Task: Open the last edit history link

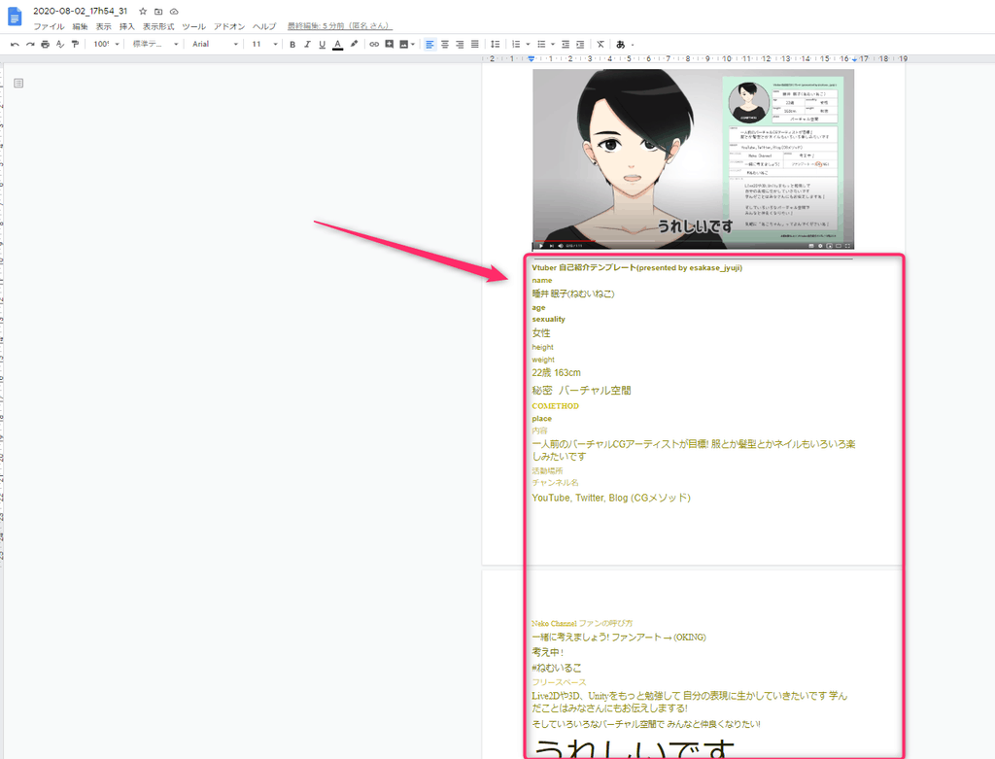Action: tap(339, 26)
